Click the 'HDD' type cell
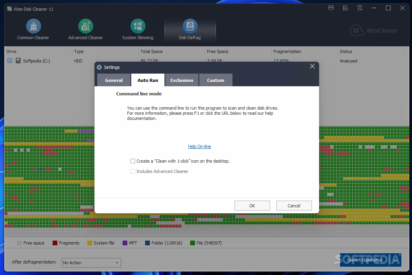Screen dimensions: 412x275 click(78, 61)
